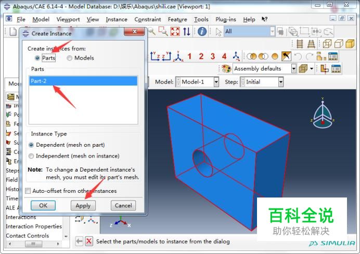Screen dimensions: 360x254
Task: Select Contact Controls in model tree
Action: 28,236
